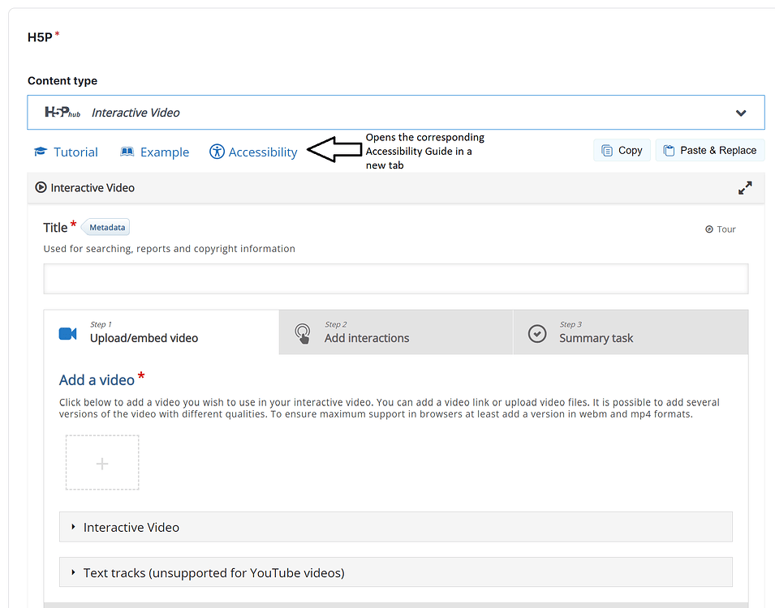This screenshot has height=608, width=775.
Task: Click the Accessibility wheelchair icon
Action: coord(217,152)
